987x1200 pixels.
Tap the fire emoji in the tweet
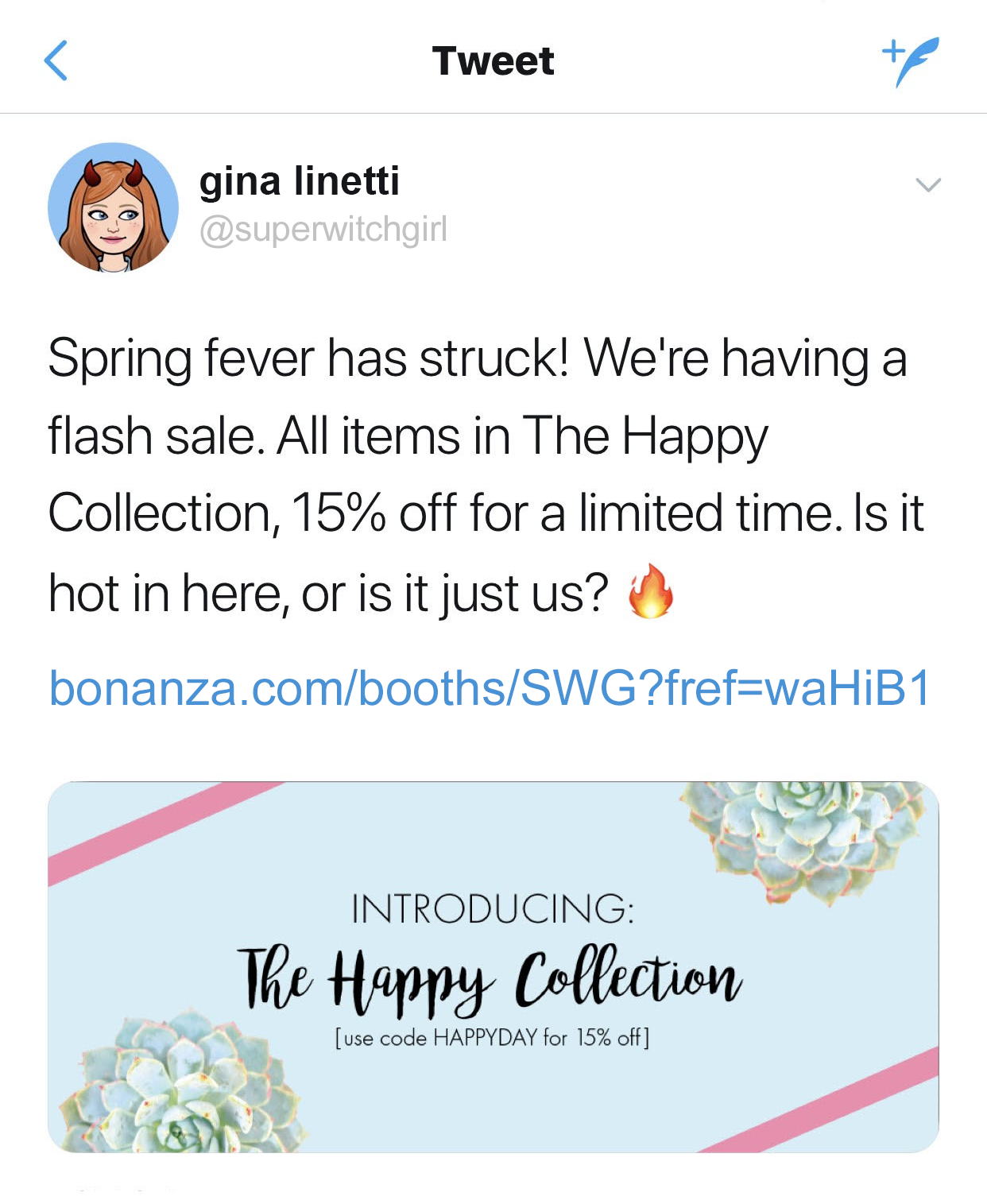pyautogui.click(x=651, y=591)
